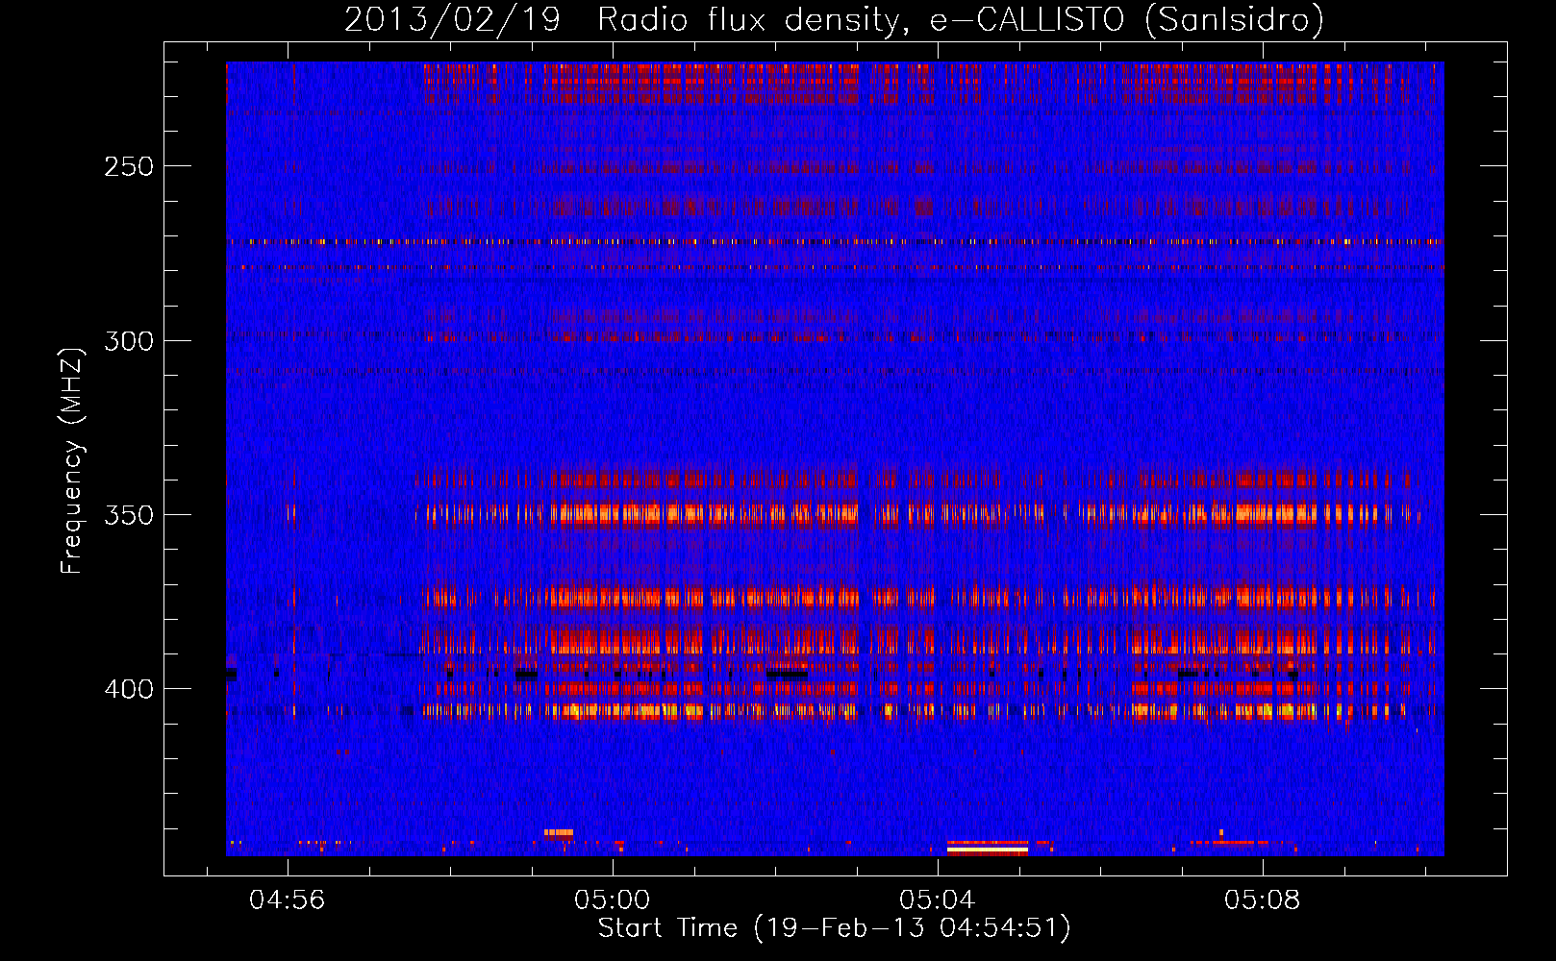Click the 350 frequency tick label

point(129,515)
